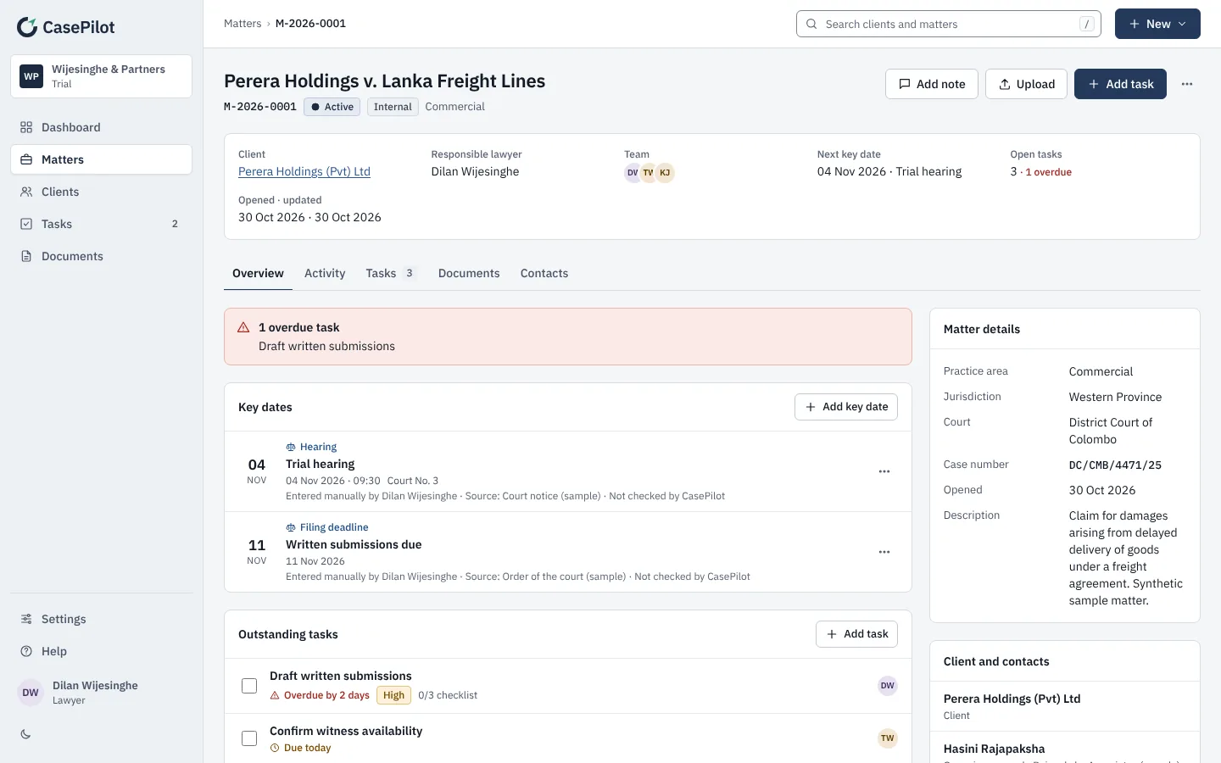Viewport: 1221px width, 763px height.
Task: Open the Documents tab
Action: 469,273
